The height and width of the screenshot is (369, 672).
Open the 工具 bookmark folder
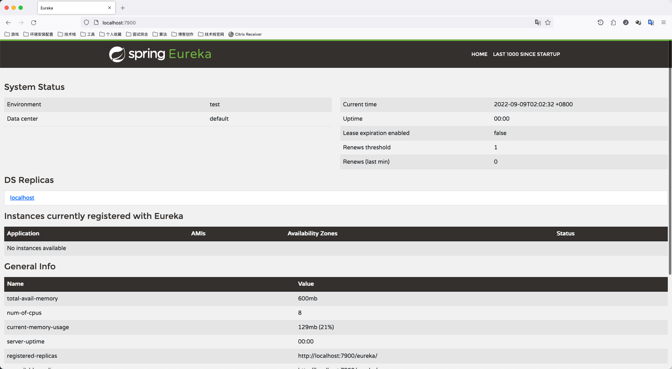coord(88,34)
